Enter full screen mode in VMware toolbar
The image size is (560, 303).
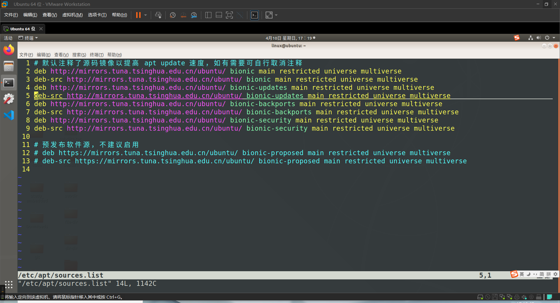point(230,15)
